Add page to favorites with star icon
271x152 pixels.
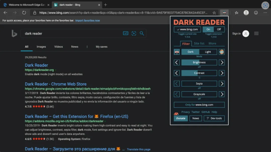[214, 12]
